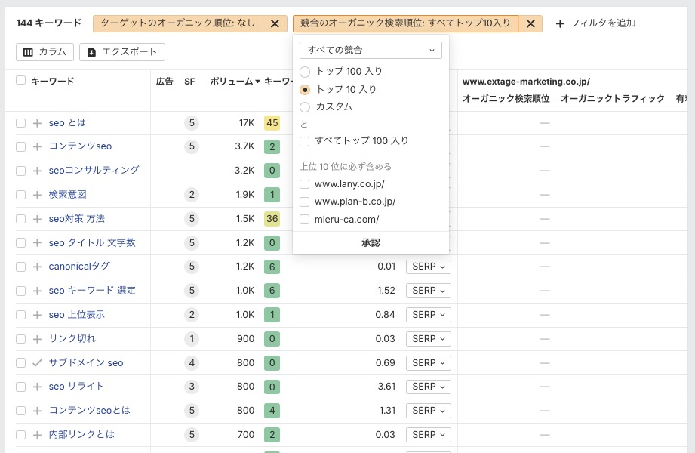Remove the 競合のオーガニック検索順位 filter with X

tap(530, 23)
